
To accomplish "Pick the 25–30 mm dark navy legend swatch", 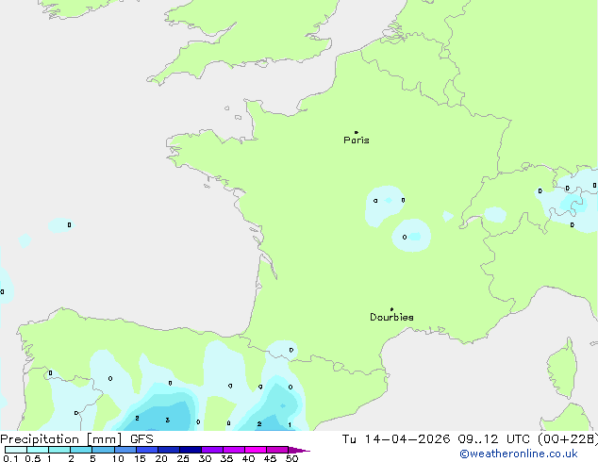I will [x=191, y=450].
